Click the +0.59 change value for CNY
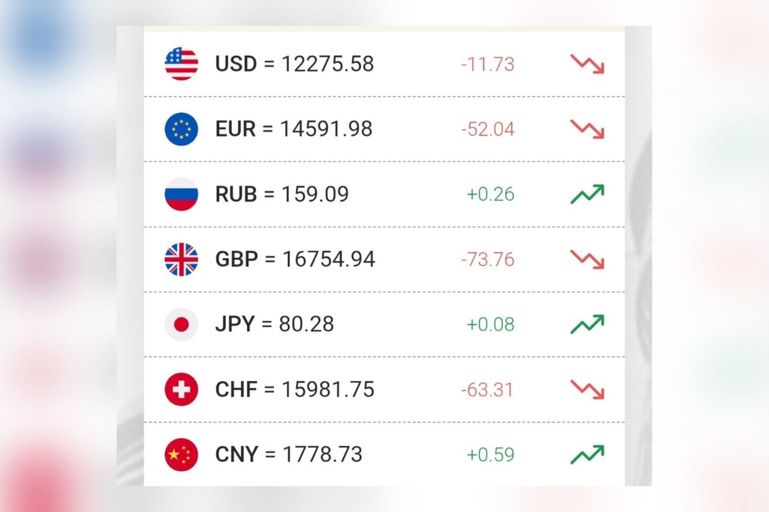This screenshot has width=769, height=512. click(490, 454)
